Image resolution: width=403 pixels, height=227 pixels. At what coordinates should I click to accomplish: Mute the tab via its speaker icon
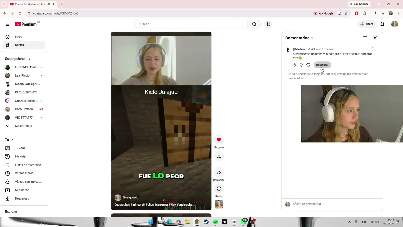[48, 4]
